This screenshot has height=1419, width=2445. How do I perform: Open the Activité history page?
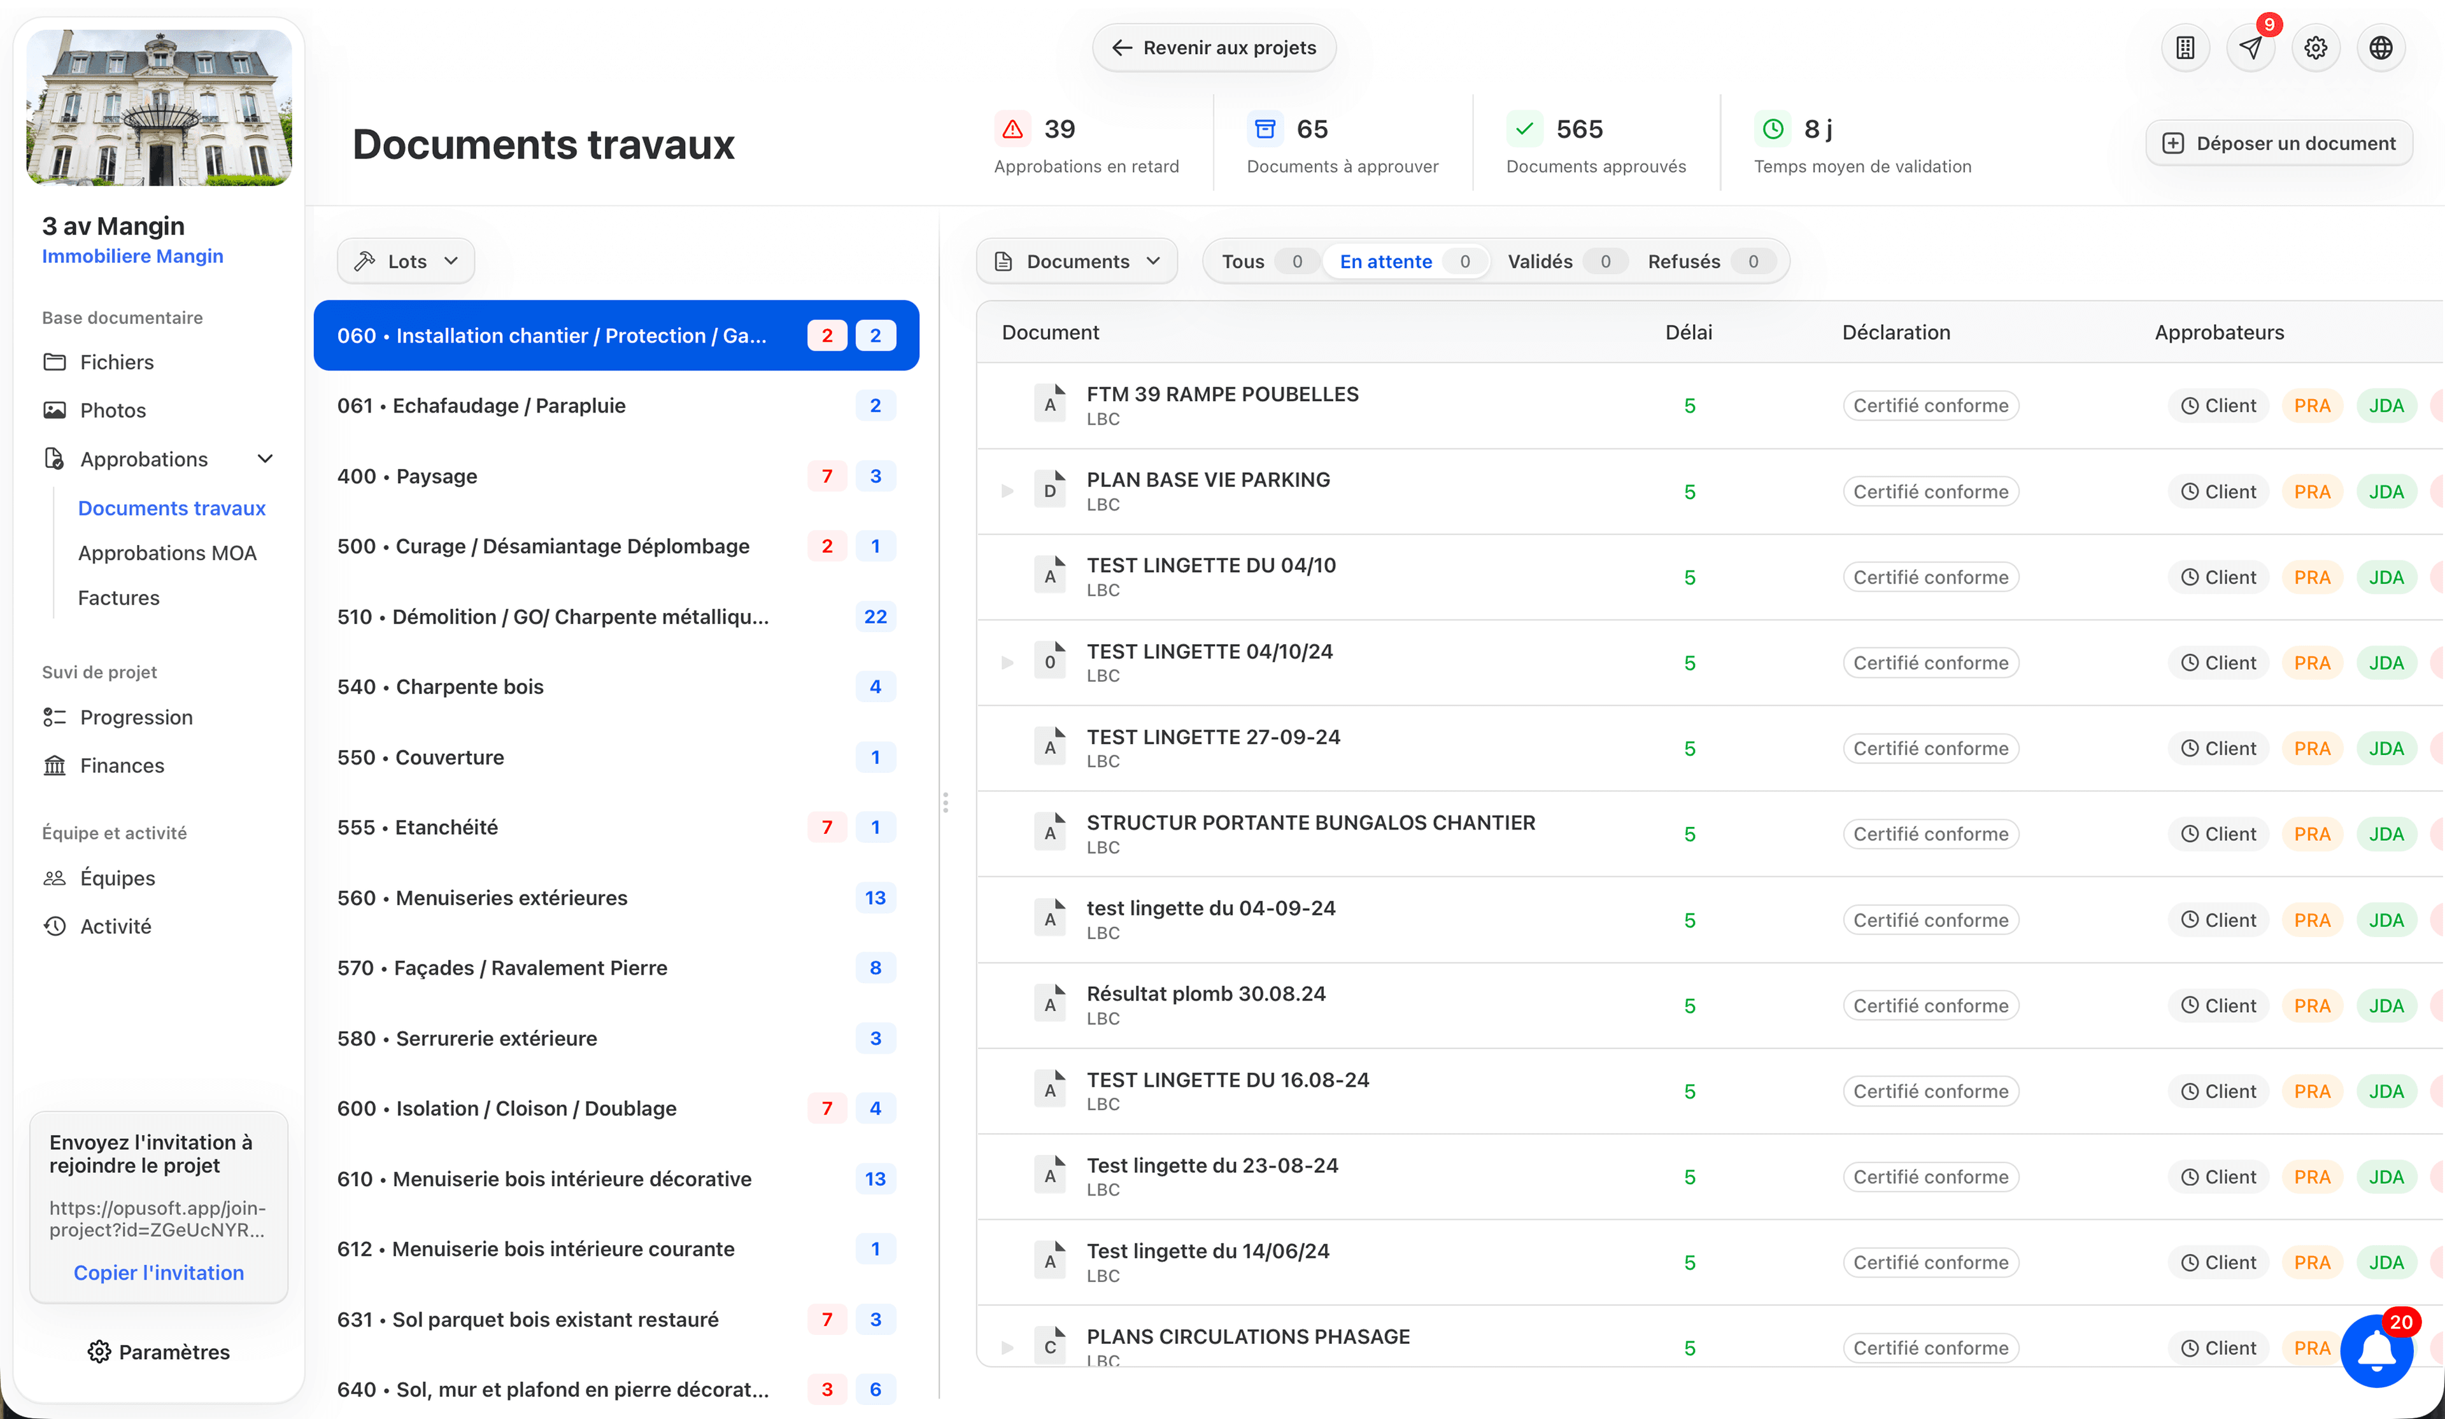tap(115, 926)
